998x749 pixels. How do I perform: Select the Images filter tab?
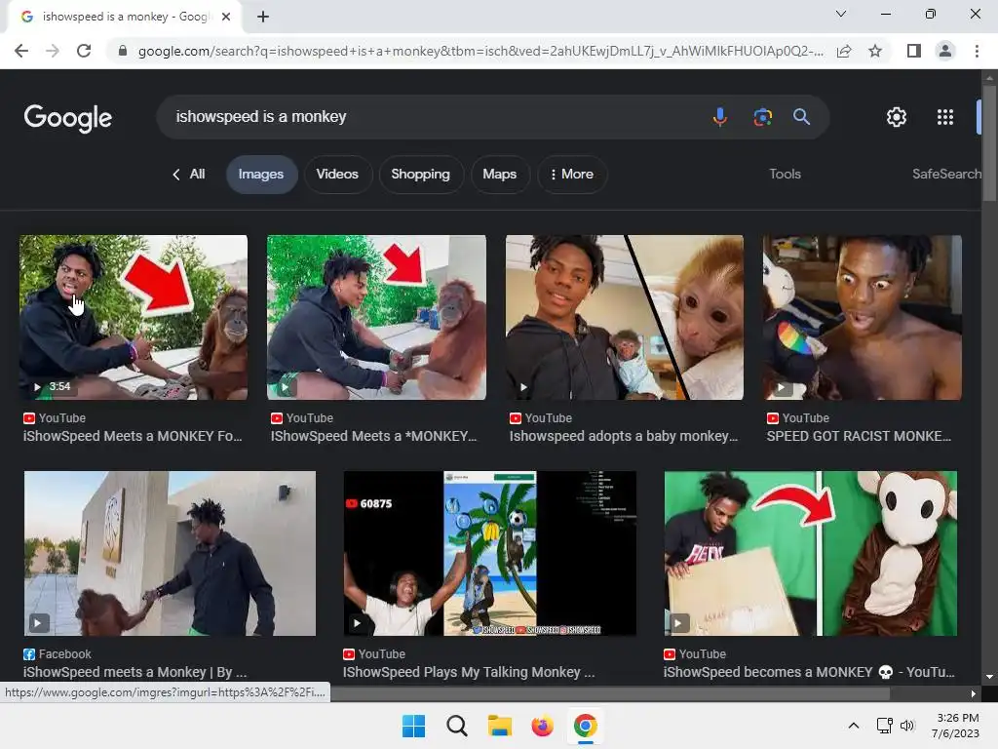point(261,175)
